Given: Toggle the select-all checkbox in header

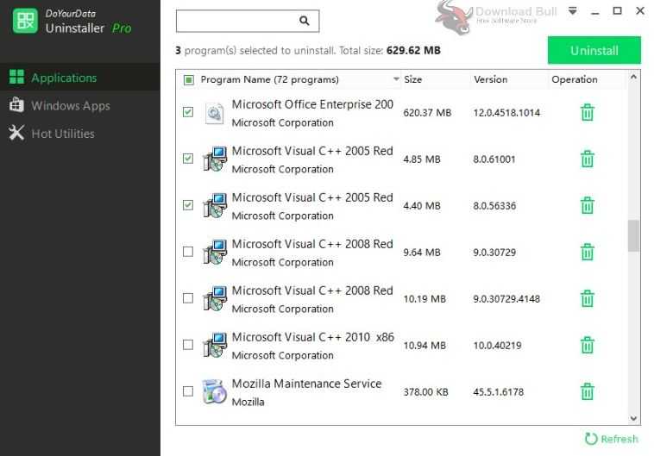Looking at the screenshot, I should [189, 79].
